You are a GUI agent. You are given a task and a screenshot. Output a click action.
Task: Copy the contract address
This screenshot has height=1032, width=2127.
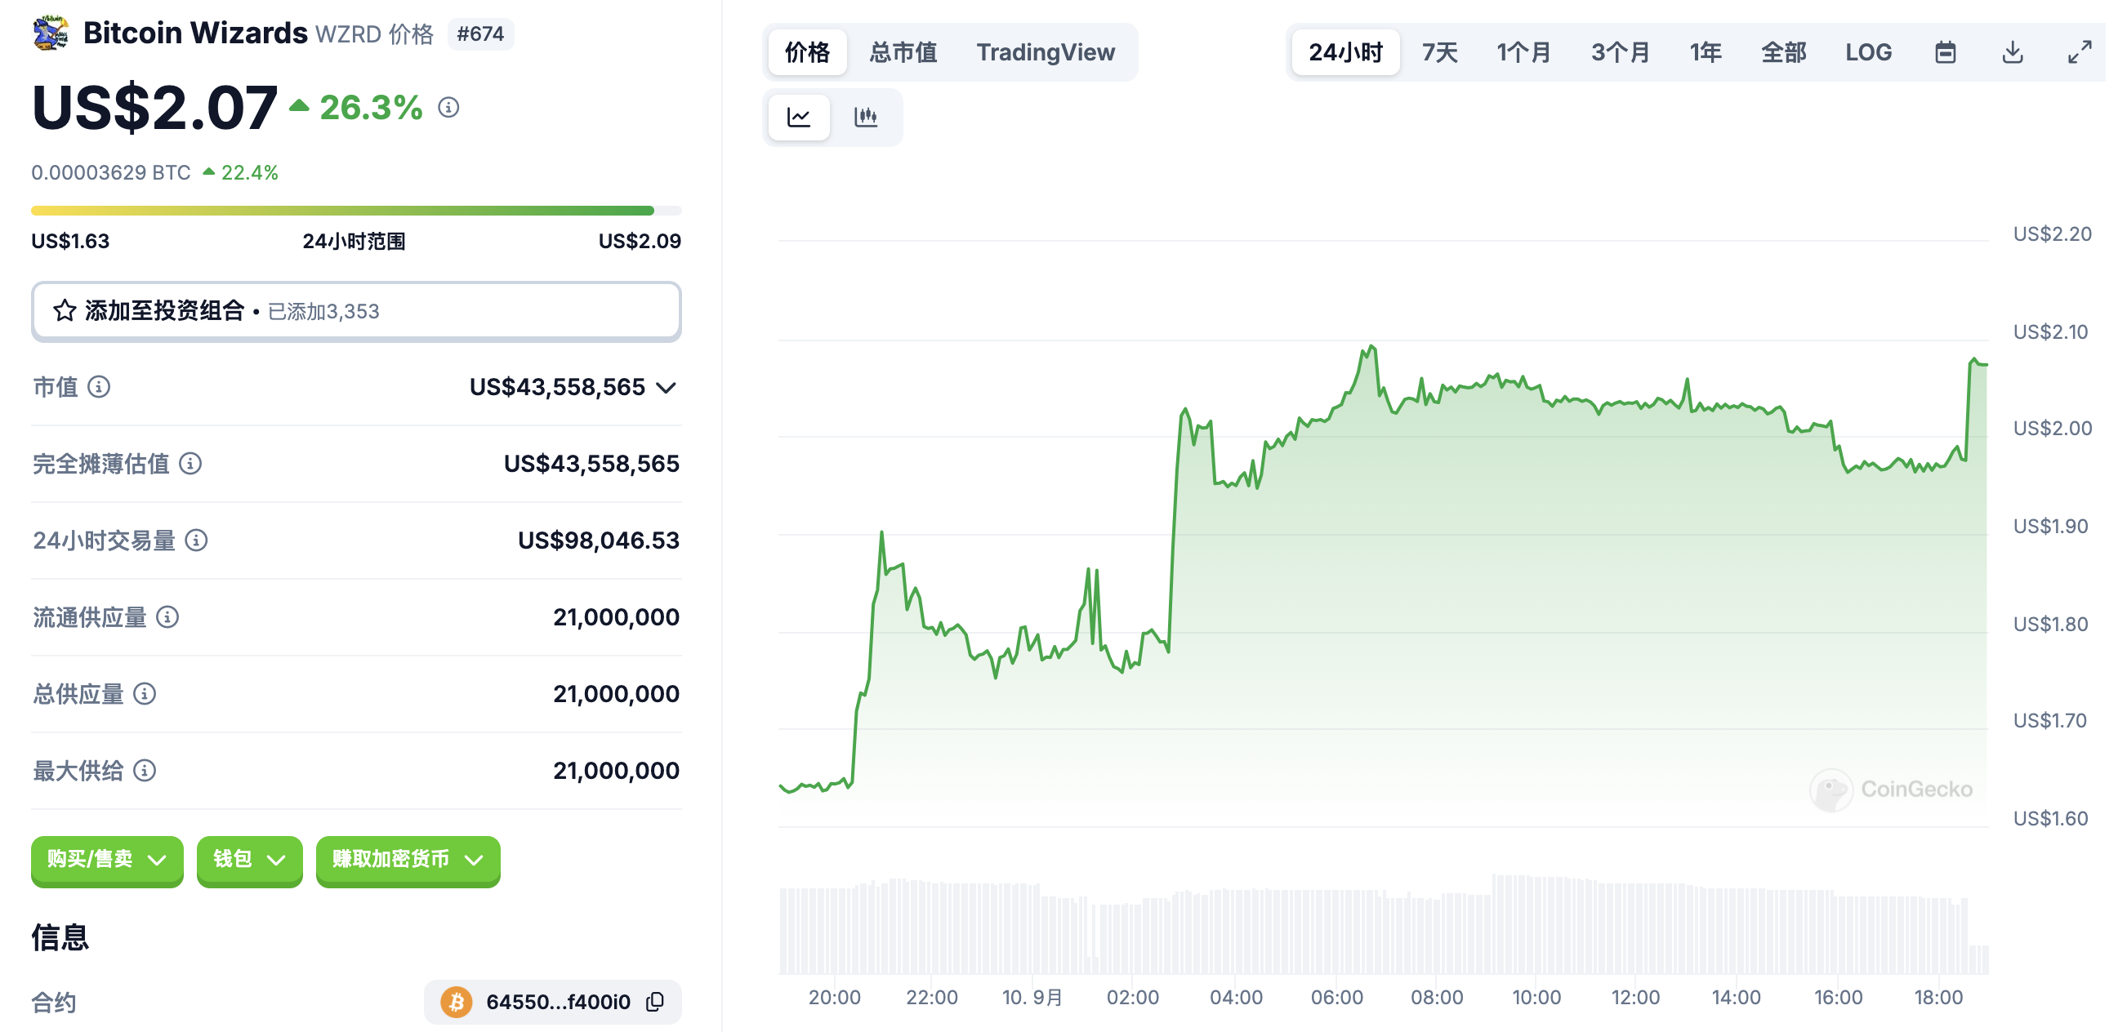click(x=655, y=1002)
